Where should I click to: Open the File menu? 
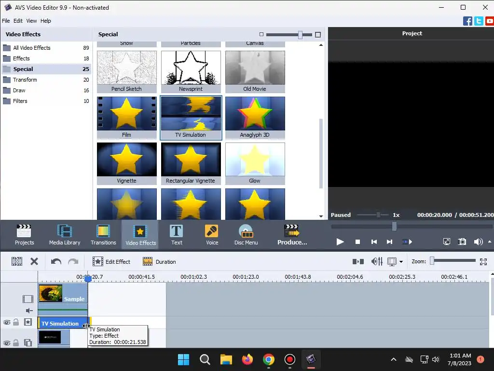pos(6,21)
